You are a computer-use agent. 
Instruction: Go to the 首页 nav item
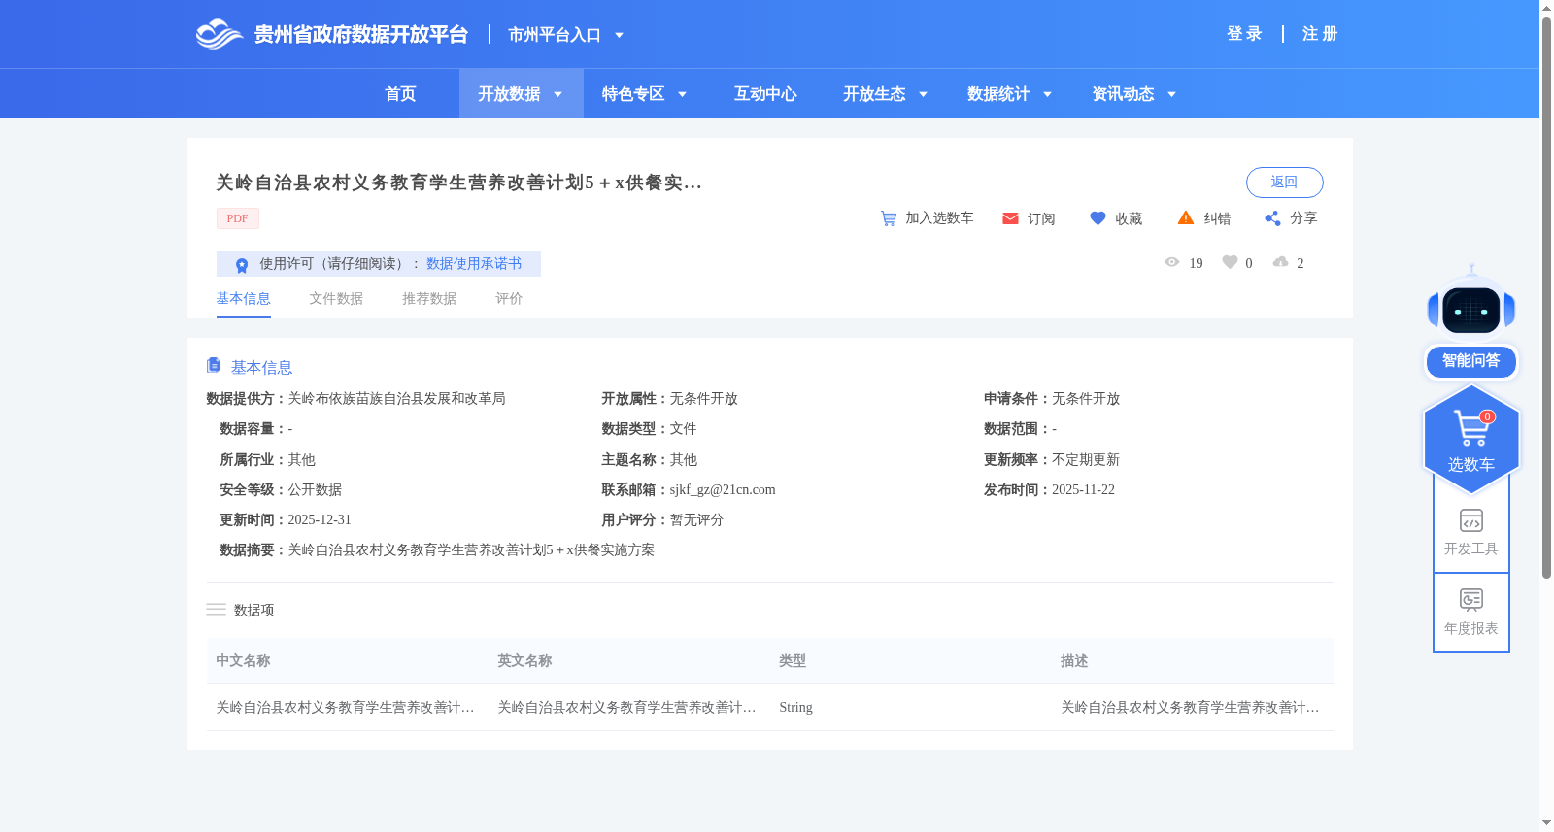[400, 94]
